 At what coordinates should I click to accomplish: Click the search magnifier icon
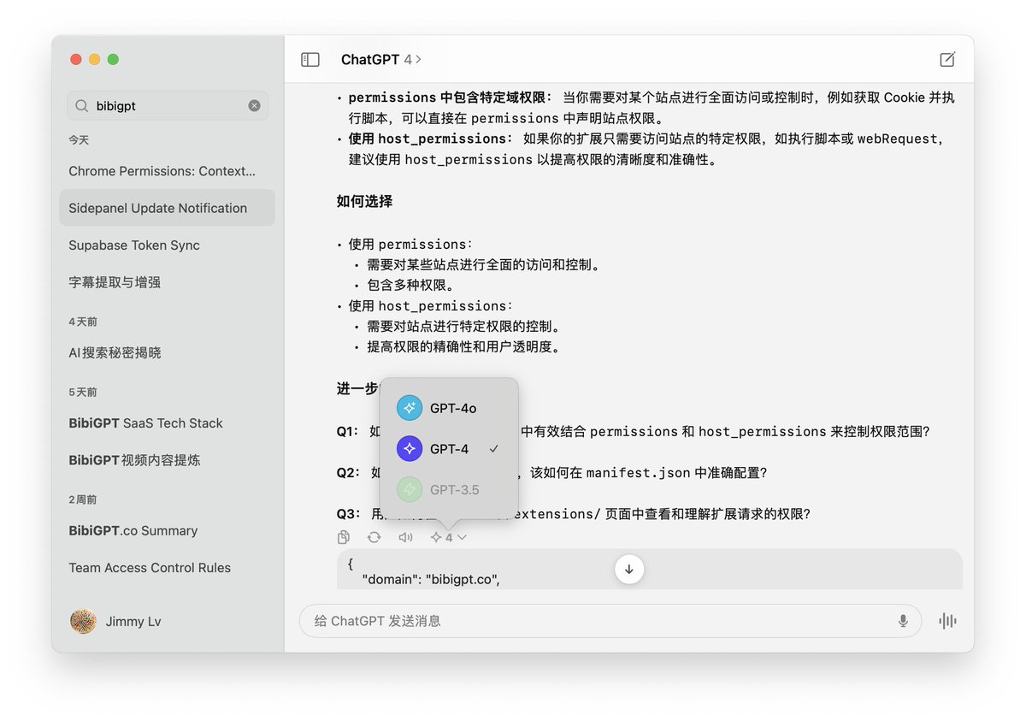(82, 106)
